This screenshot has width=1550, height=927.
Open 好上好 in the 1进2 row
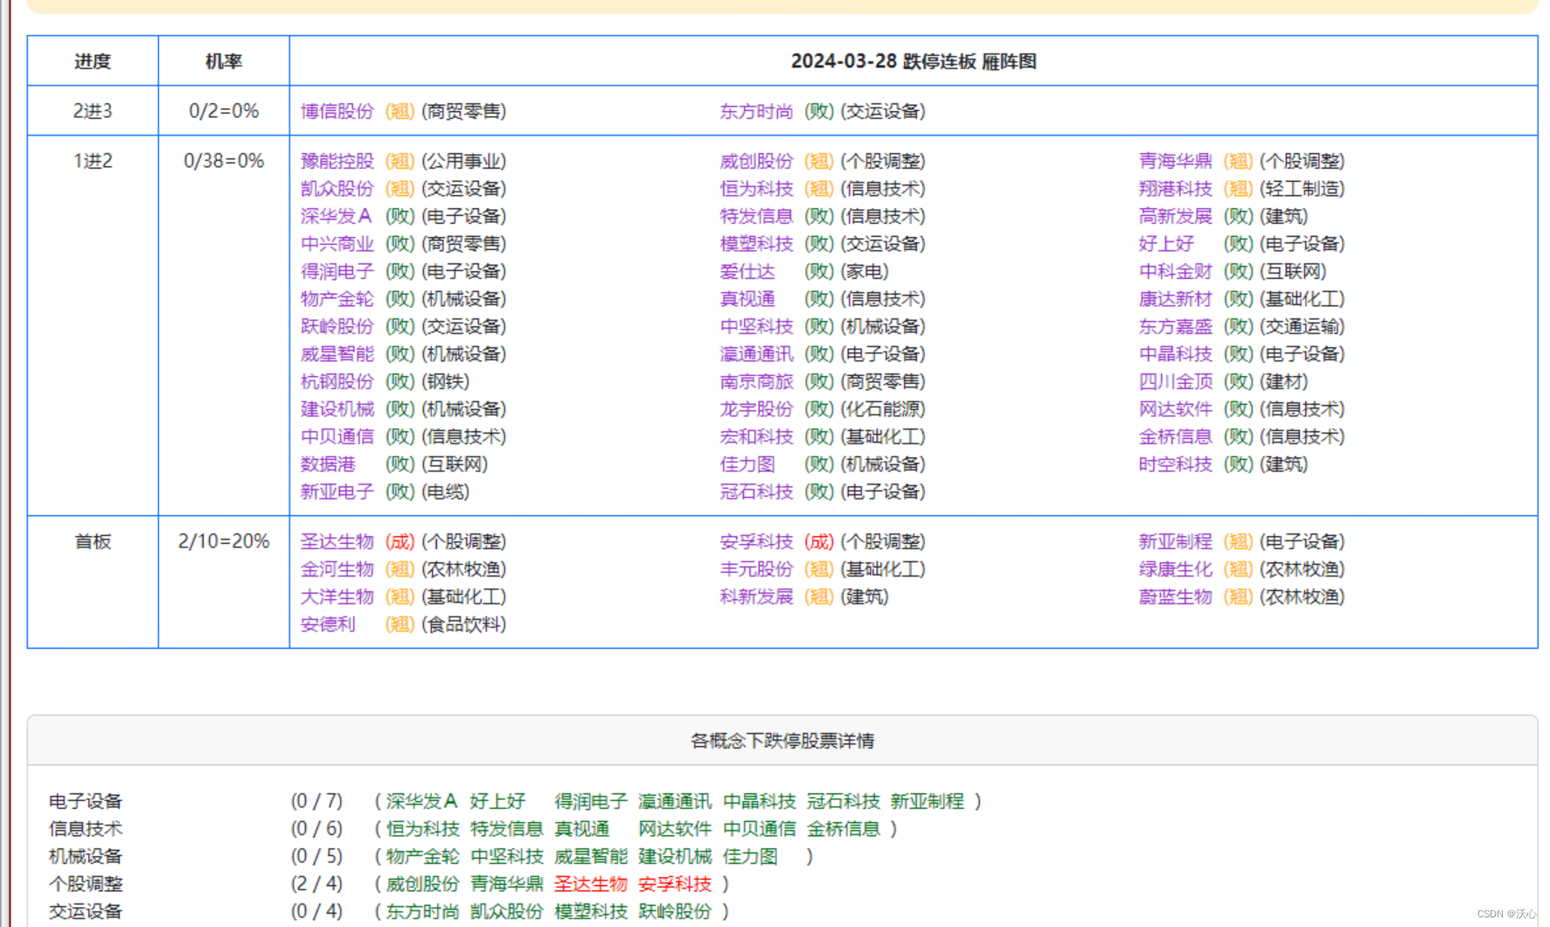coord(1166,244)
